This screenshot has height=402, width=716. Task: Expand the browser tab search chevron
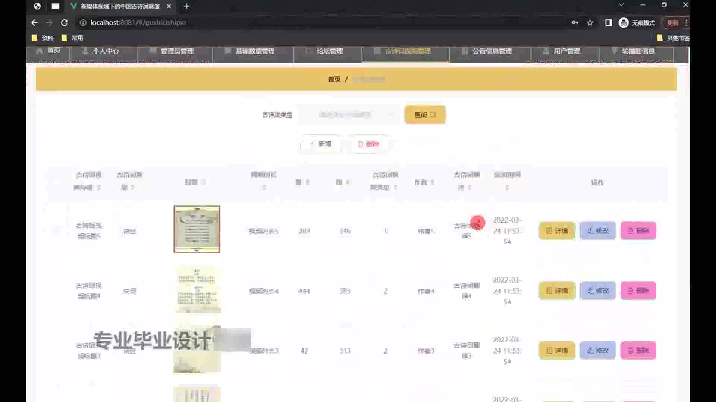pos(621,5)
